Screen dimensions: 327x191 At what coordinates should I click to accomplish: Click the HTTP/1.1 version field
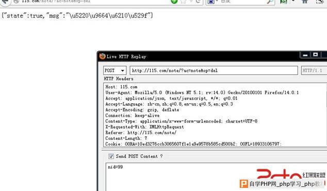pyautogui.click(x=314, y=70)
